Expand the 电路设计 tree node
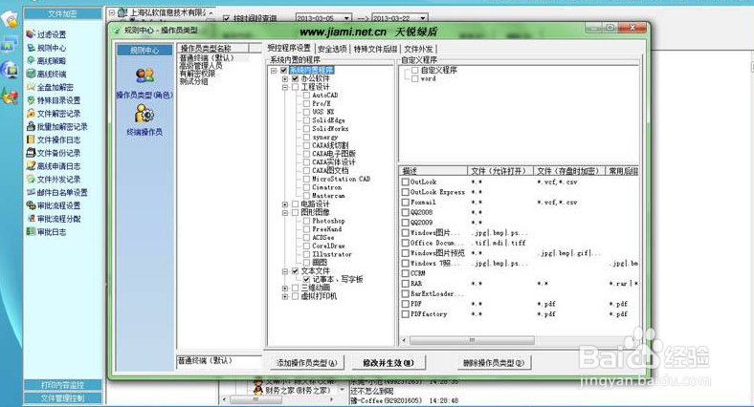This screenshot has width=754, height=407. click(285, 204)
